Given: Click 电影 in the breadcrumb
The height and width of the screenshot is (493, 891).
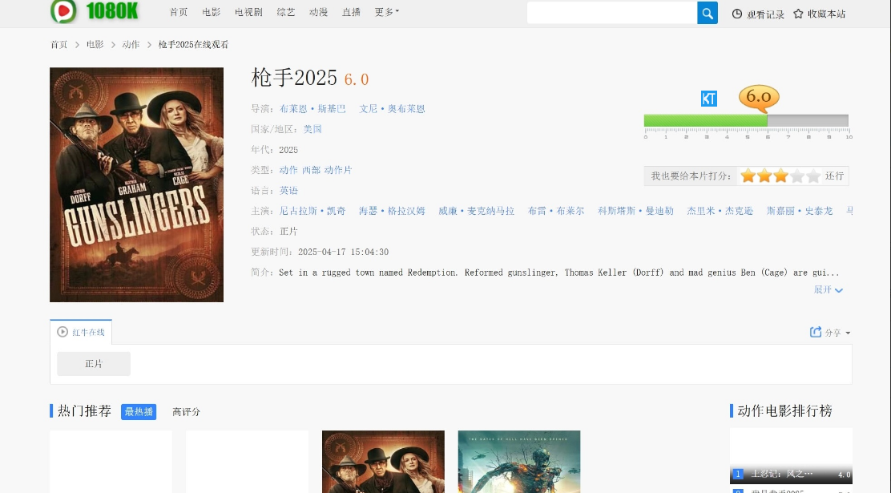Looking at the screenshot, I should click(x=95, y=44).
